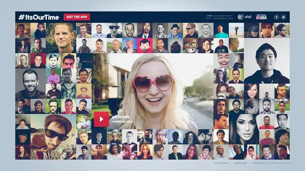Open the large photo of man in black hoodie

coord(267,61)
